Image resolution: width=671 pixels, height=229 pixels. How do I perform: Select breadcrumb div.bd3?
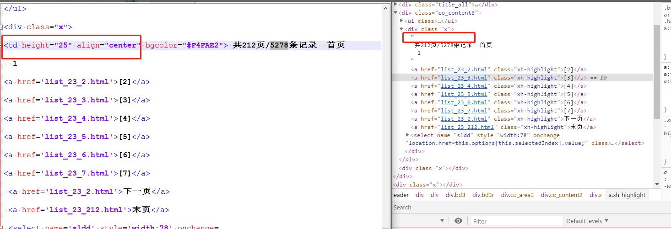[x=455, y=195]
